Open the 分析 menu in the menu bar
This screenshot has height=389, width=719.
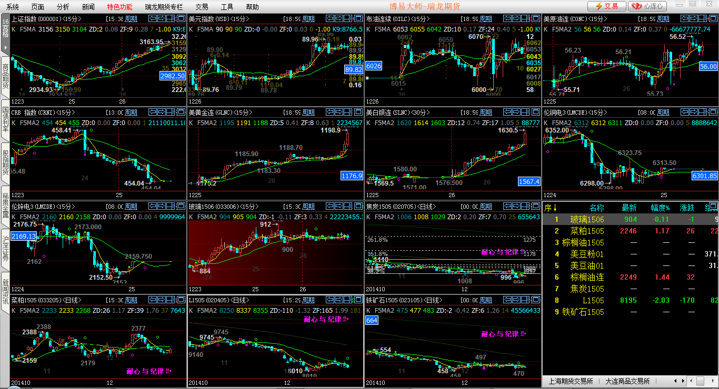63,7
